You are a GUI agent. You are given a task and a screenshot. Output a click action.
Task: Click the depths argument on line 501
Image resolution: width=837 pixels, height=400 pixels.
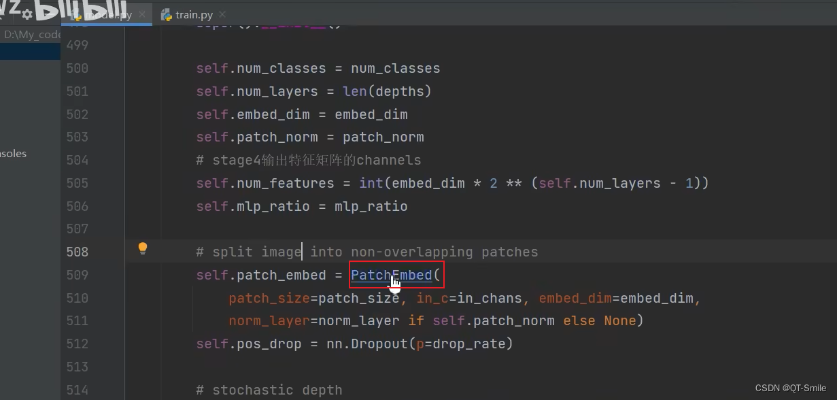click(x=400, y=91)
